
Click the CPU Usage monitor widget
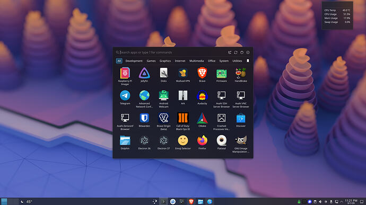(337, 14)
